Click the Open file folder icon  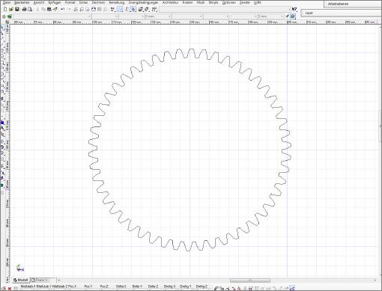tap(11, 10)
